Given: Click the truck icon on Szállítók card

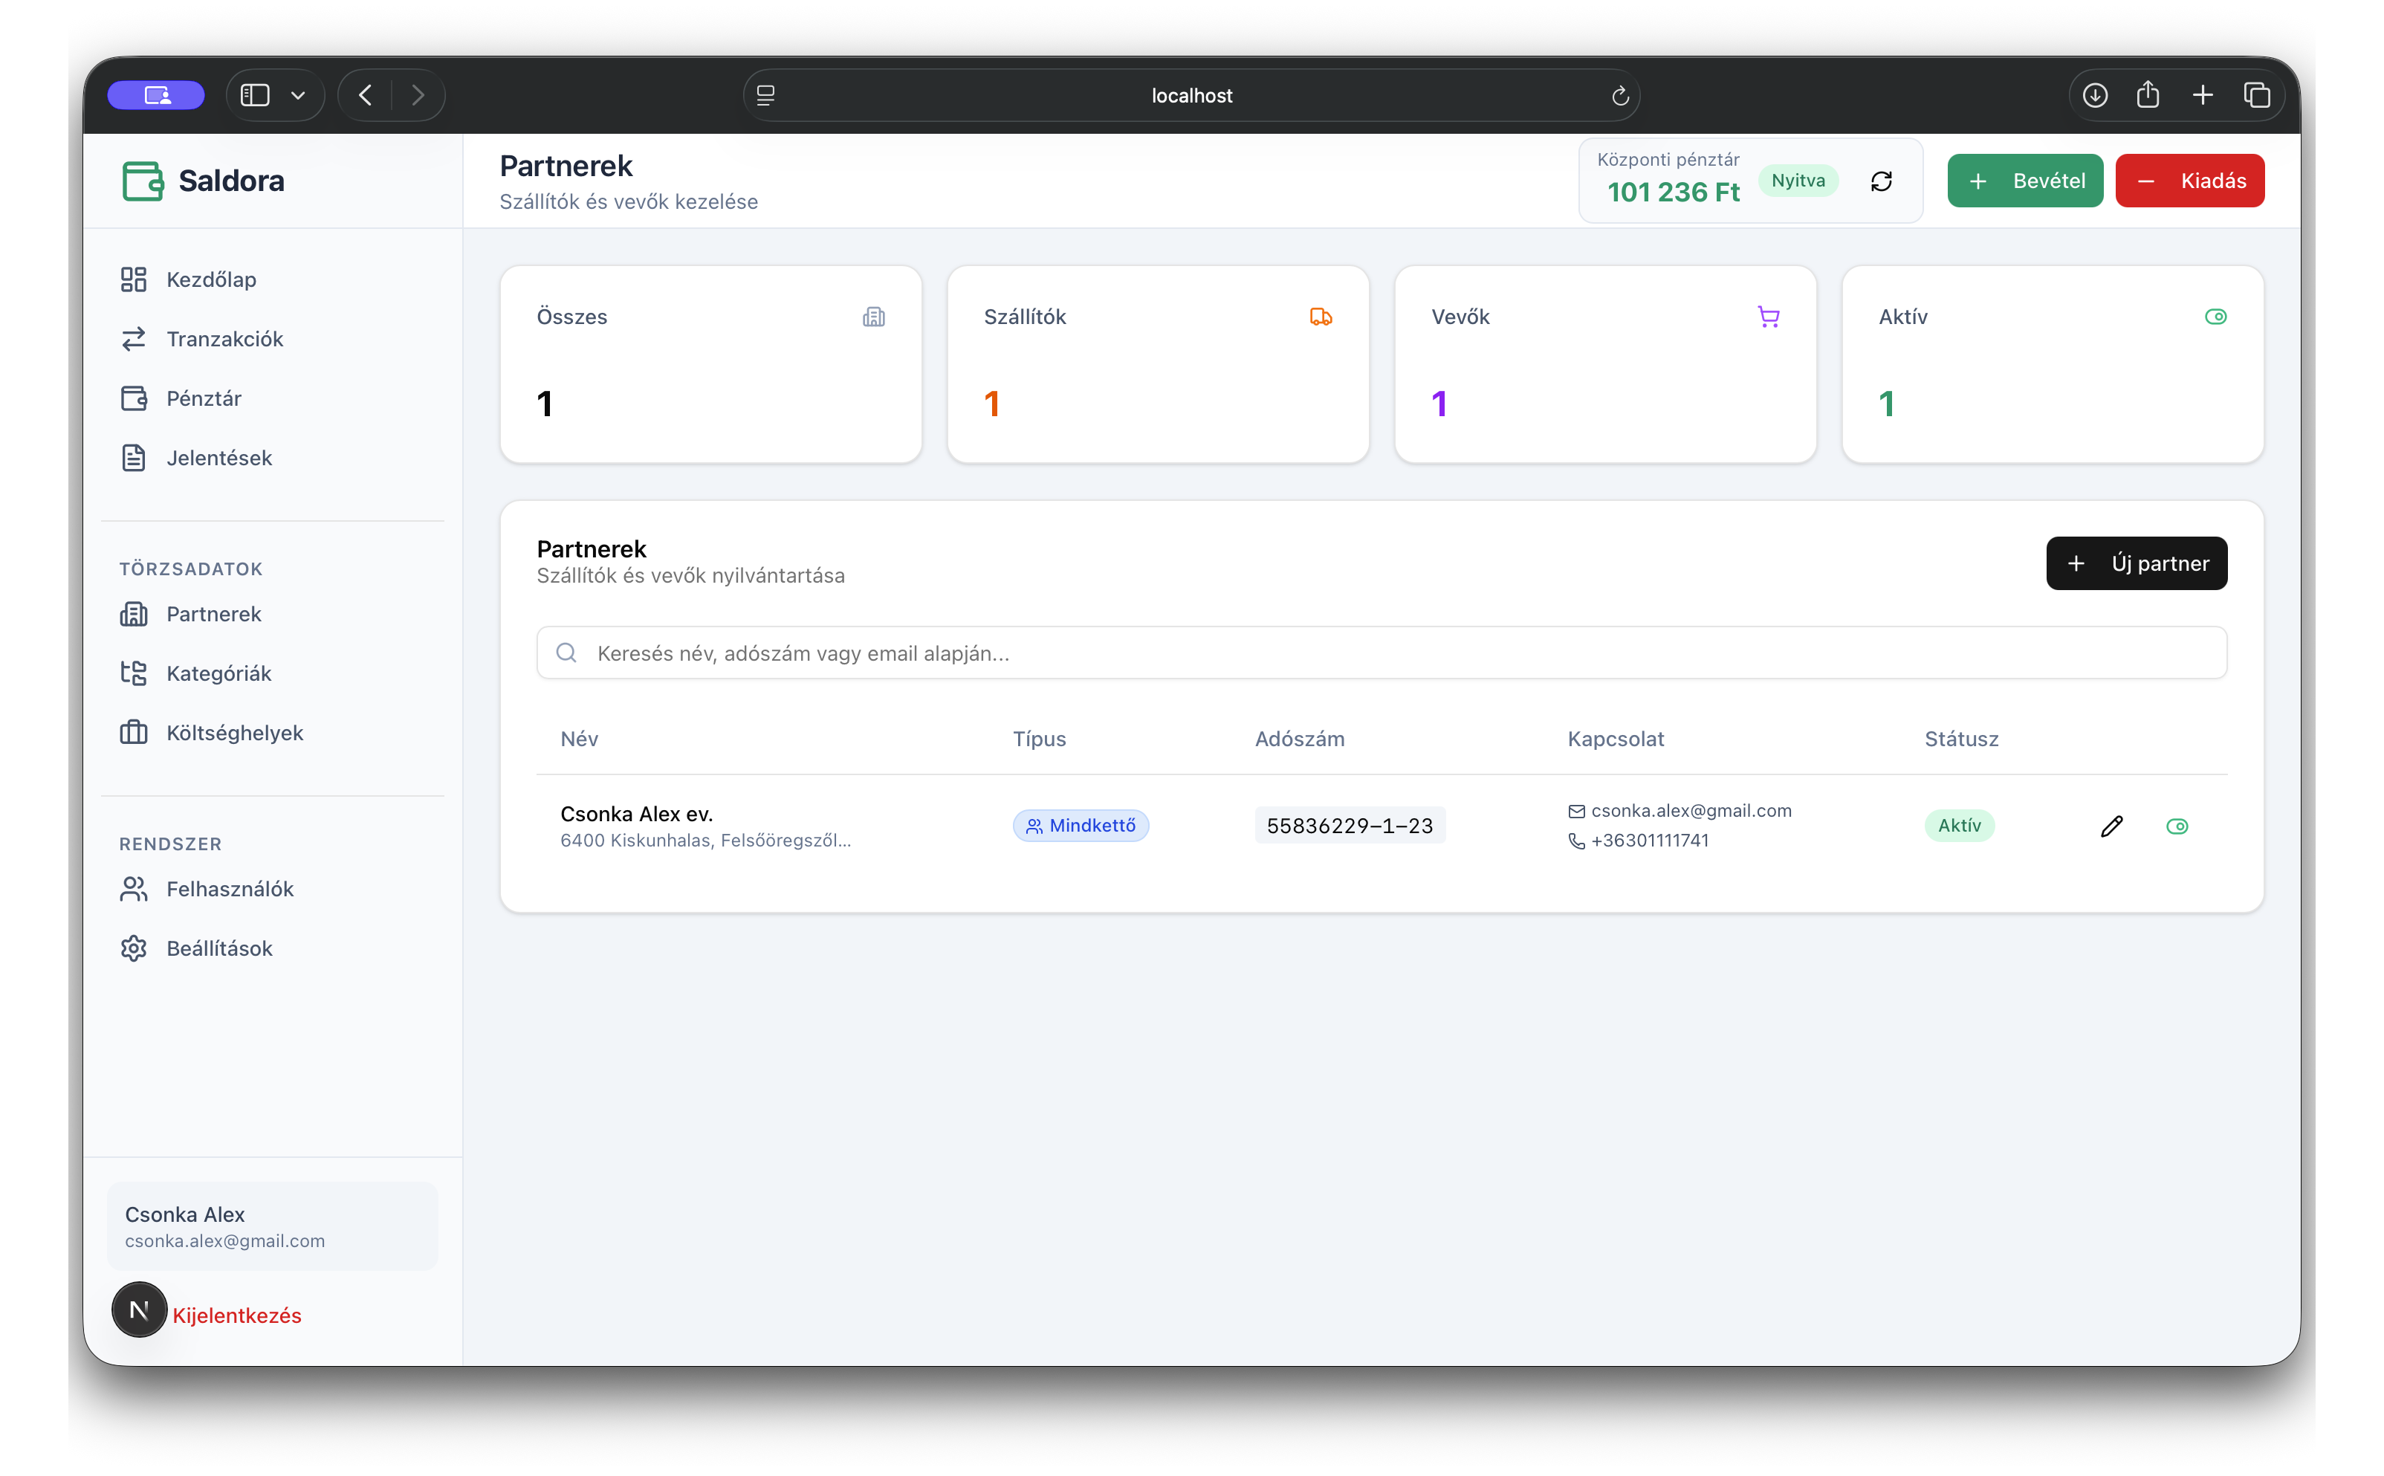Looking at the screenshot, I should click(x=1321, y=317).
